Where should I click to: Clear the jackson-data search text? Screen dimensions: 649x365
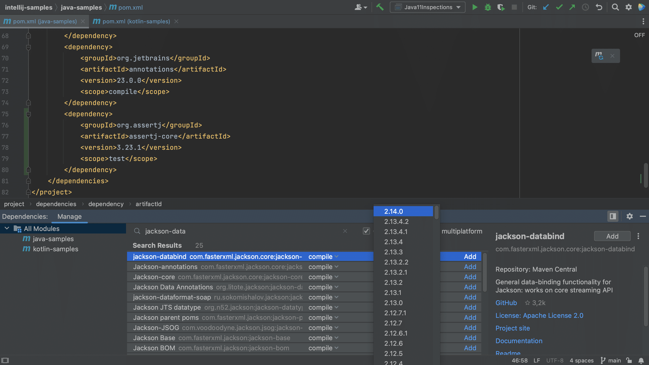coord(345,231)
